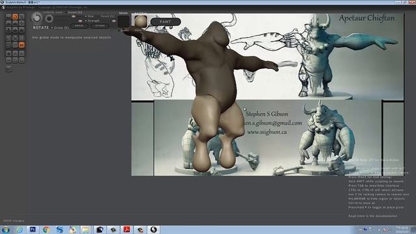The height and width of the screenshot is (234, 416).
Task: Click the GoZ icon below the tool grid
Action: coord(8,69)
